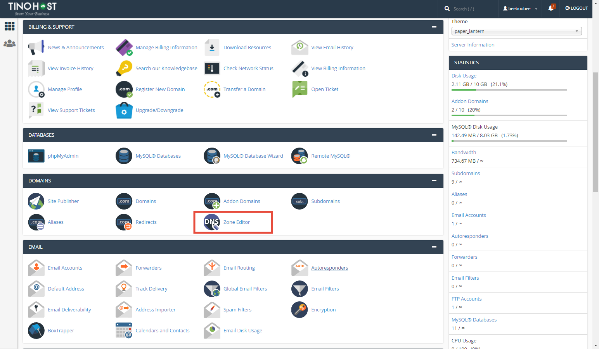Click the Remote MySQL icon

(299, 156)
